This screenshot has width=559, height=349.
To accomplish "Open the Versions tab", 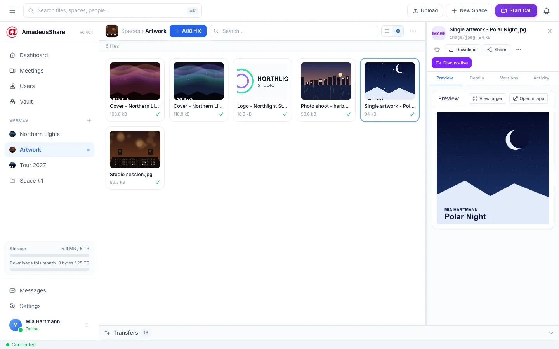I will coord(509,78).
